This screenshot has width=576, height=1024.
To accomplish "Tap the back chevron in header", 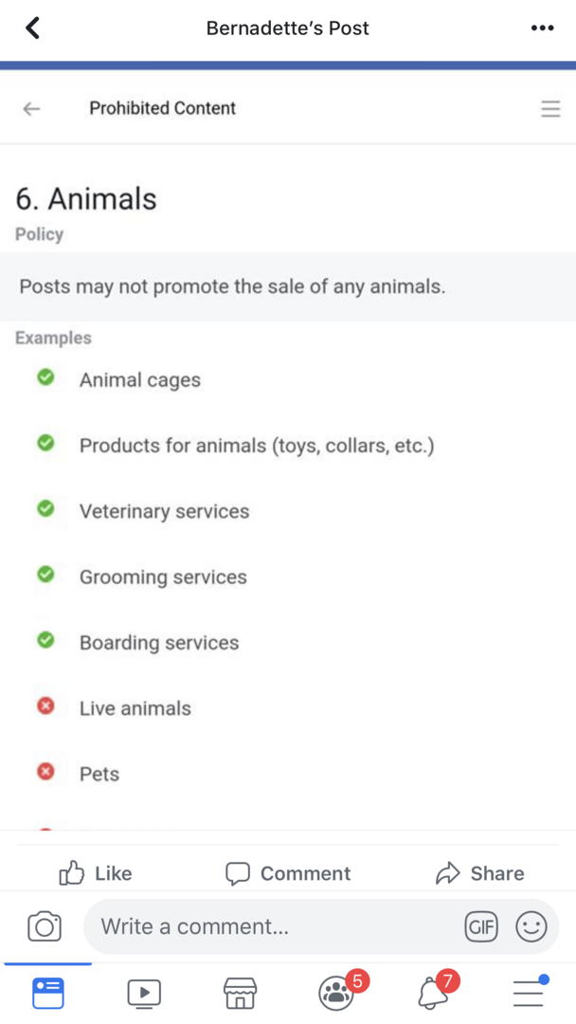I will (33, 28).
